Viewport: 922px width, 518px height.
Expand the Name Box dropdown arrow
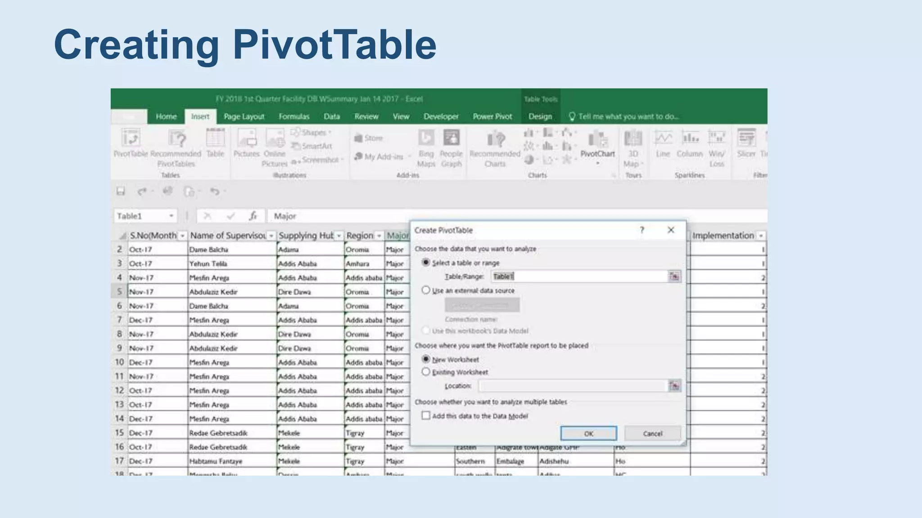[171, 216]
